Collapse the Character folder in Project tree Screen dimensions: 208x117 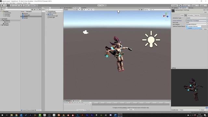point(2,20)
